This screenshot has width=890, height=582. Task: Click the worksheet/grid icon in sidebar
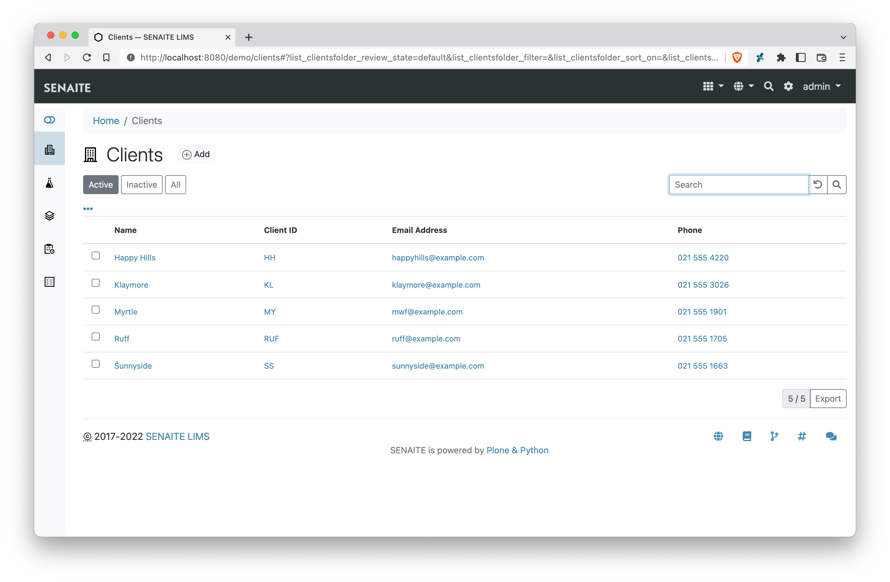(50, 281)
